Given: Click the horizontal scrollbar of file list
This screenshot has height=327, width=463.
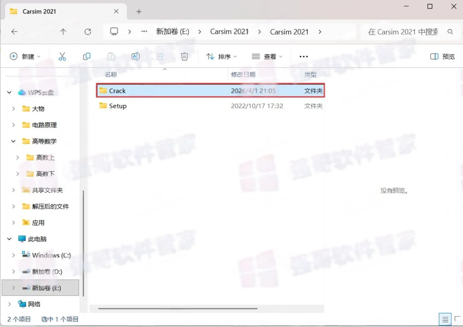Looking at the screenshot, I should 178,309.
